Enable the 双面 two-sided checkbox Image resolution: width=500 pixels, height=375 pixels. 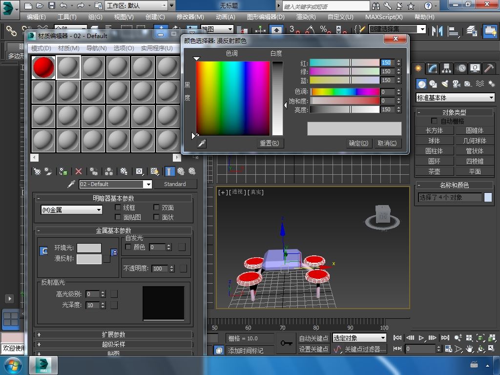tap(157, 208)
